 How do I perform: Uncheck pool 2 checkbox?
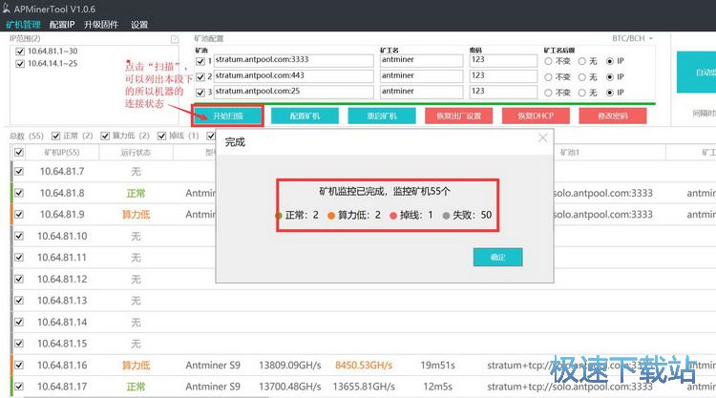pos(200,76)
